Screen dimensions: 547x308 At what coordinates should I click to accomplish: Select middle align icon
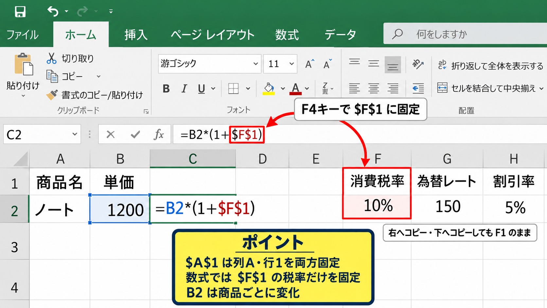point(374,63)
